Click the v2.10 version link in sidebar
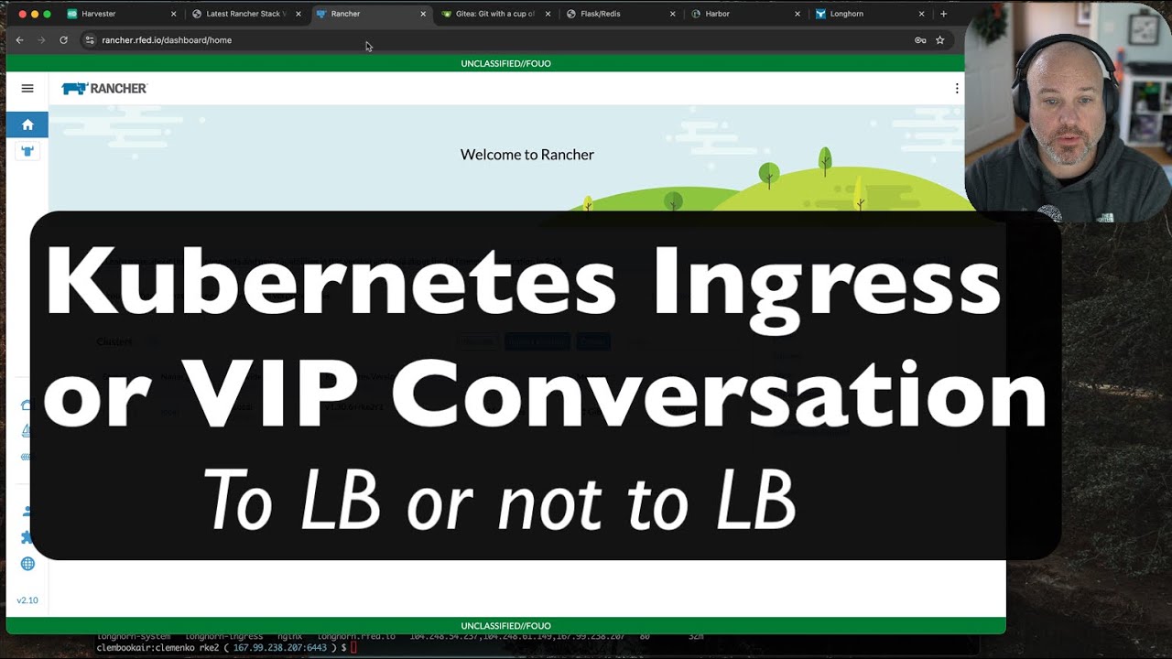This screenshot has width=1172, height=659. coord(27,600)
